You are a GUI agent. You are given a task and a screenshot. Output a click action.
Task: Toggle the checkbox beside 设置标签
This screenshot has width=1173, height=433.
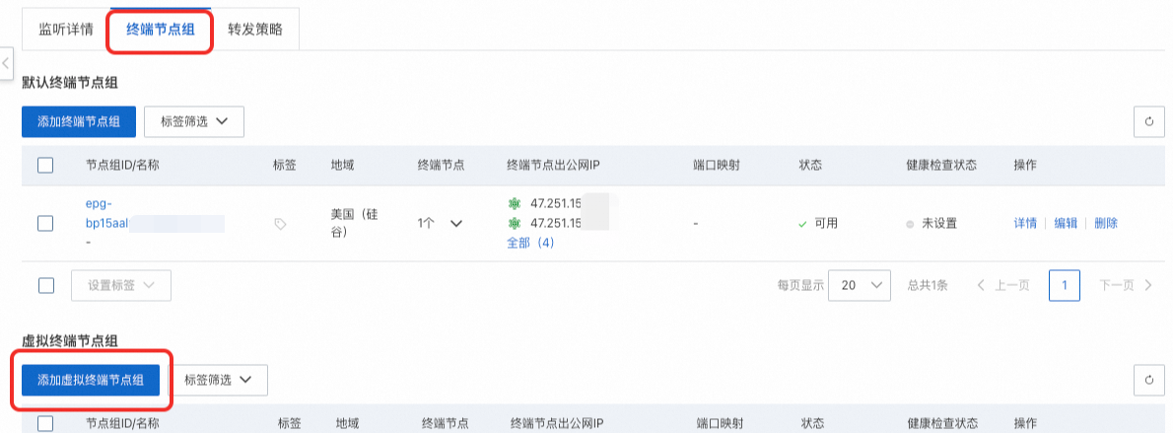pyautogui.click(x=45, y=285)
